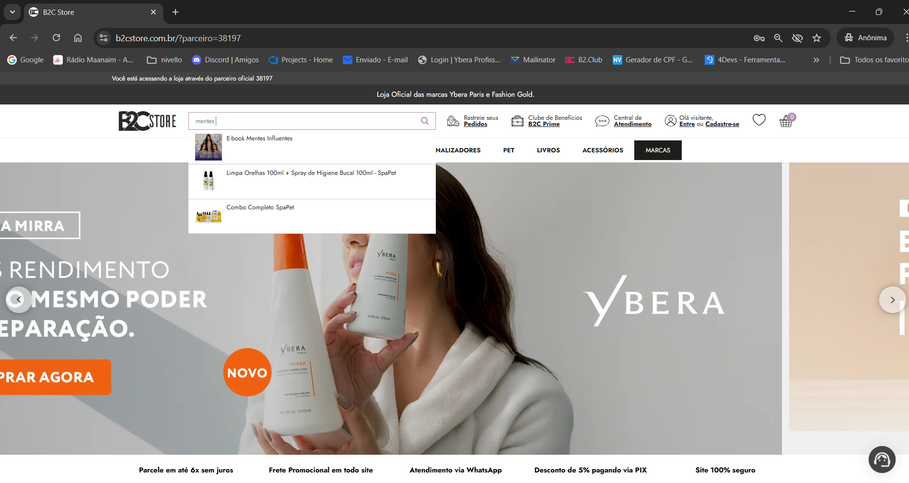Open the Rádio Maanaim bookmark
Viewport: 909px width, 483px height.
93,60
